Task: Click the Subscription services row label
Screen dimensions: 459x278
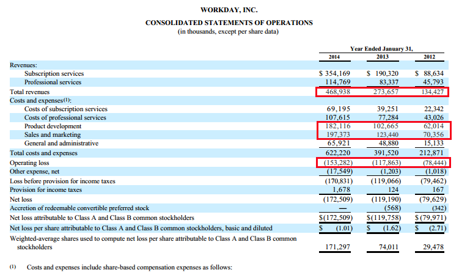Action: click(54, 74)
